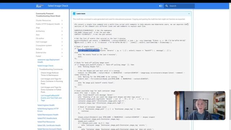Open failed PVC Healthcheck link

click(47, 118)
